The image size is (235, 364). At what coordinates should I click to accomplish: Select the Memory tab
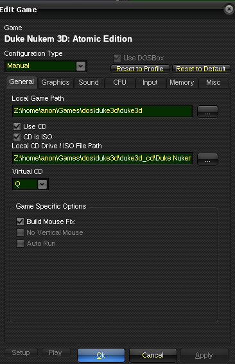(182, 83)
